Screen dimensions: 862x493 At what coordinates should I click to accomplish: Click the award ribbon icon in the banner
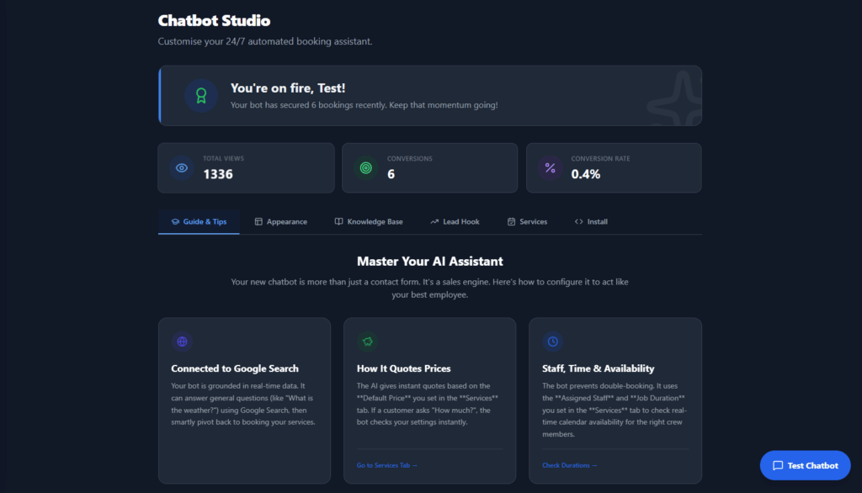pos(201,96)
